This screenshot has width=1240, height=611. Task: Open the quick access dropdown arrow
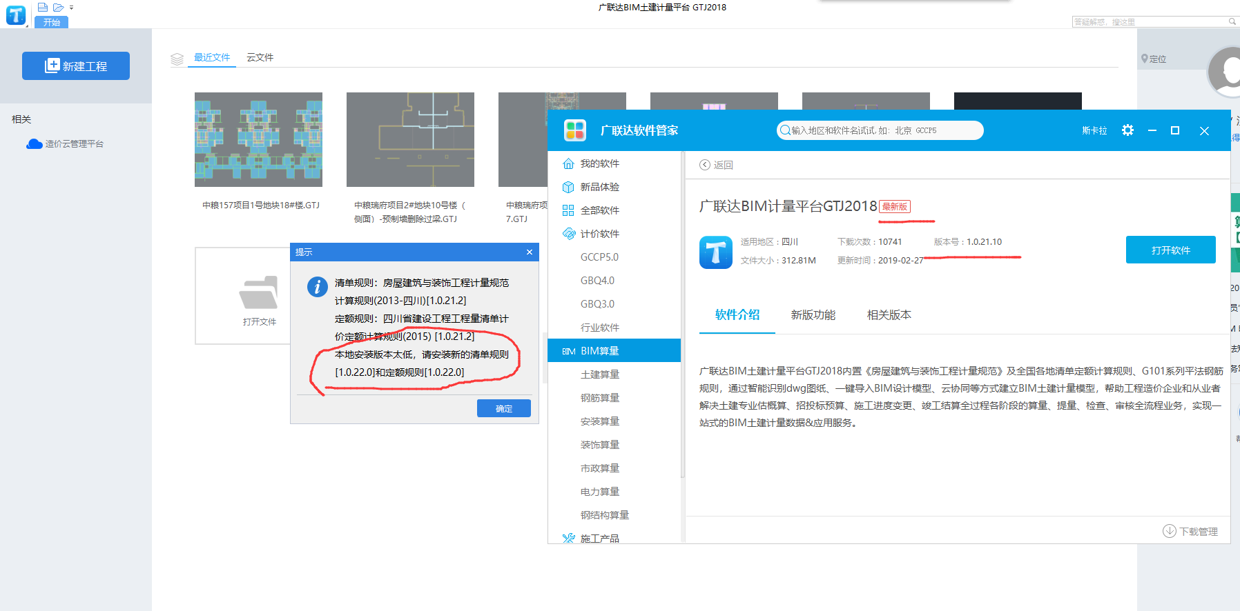coord(71,8)
